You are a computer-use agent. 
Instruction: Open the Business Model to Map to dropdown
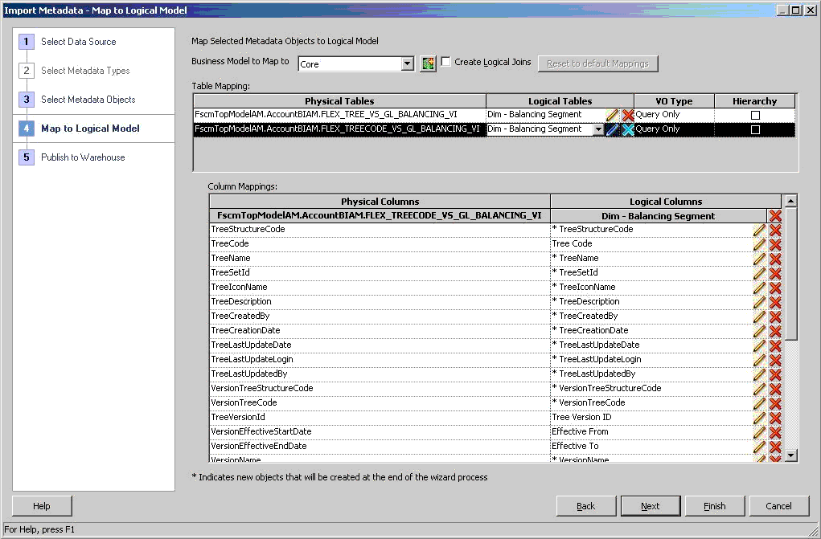tap(408, 63)
